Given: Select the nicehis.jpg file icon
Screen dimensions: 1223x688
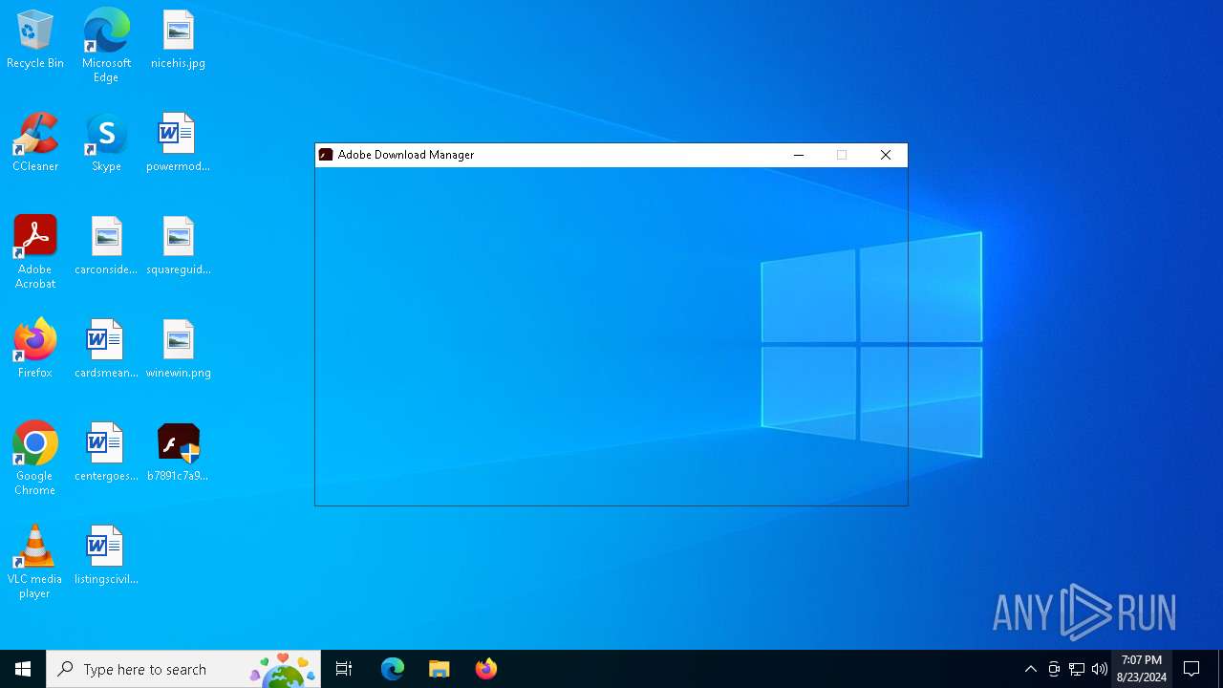Looking at the screenshot, I should [x=178, y=40].
